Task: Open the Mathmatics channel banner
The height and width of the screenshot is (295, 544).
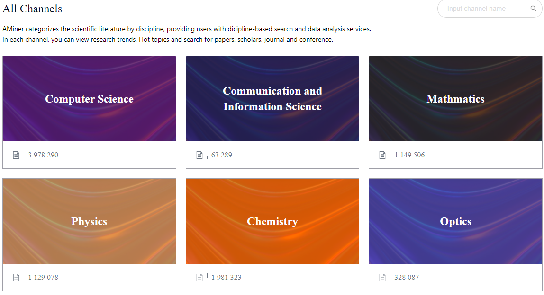Action: pyautogui.click(x=455, y=99)
